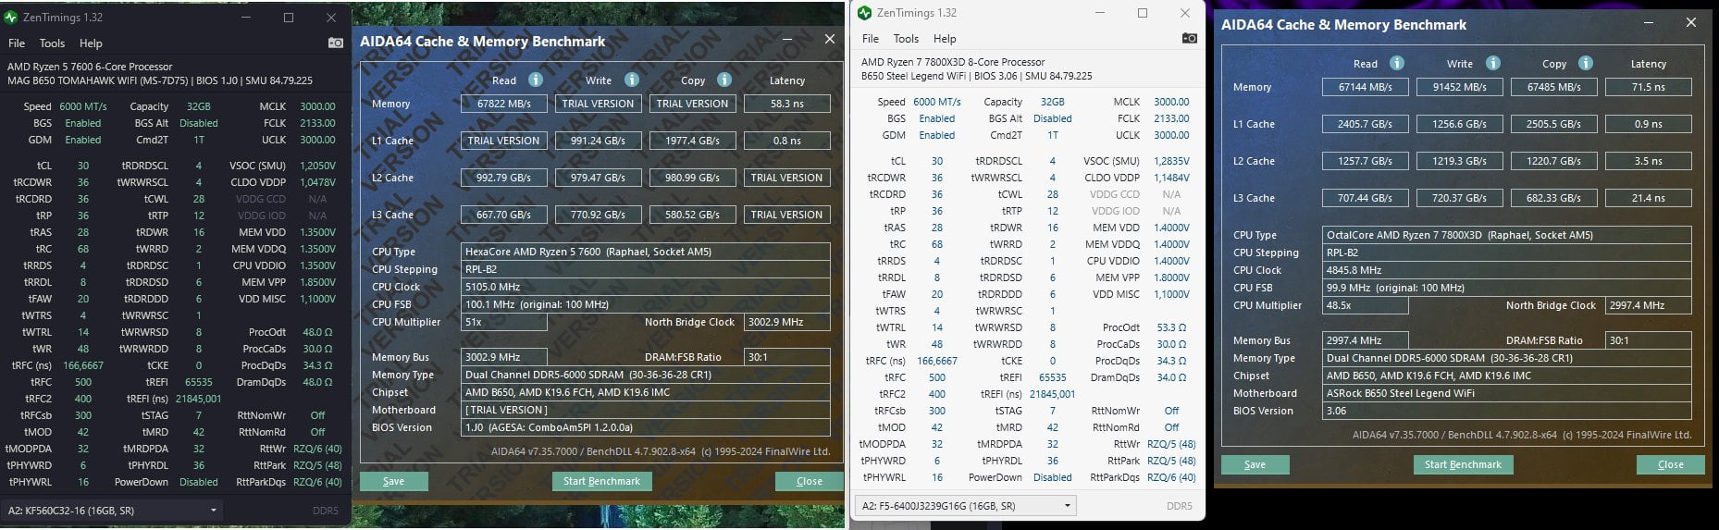Click the camera screenshot icon in right ZenTimings
The image size is (1719, 530).
(x=1189, y=38)
